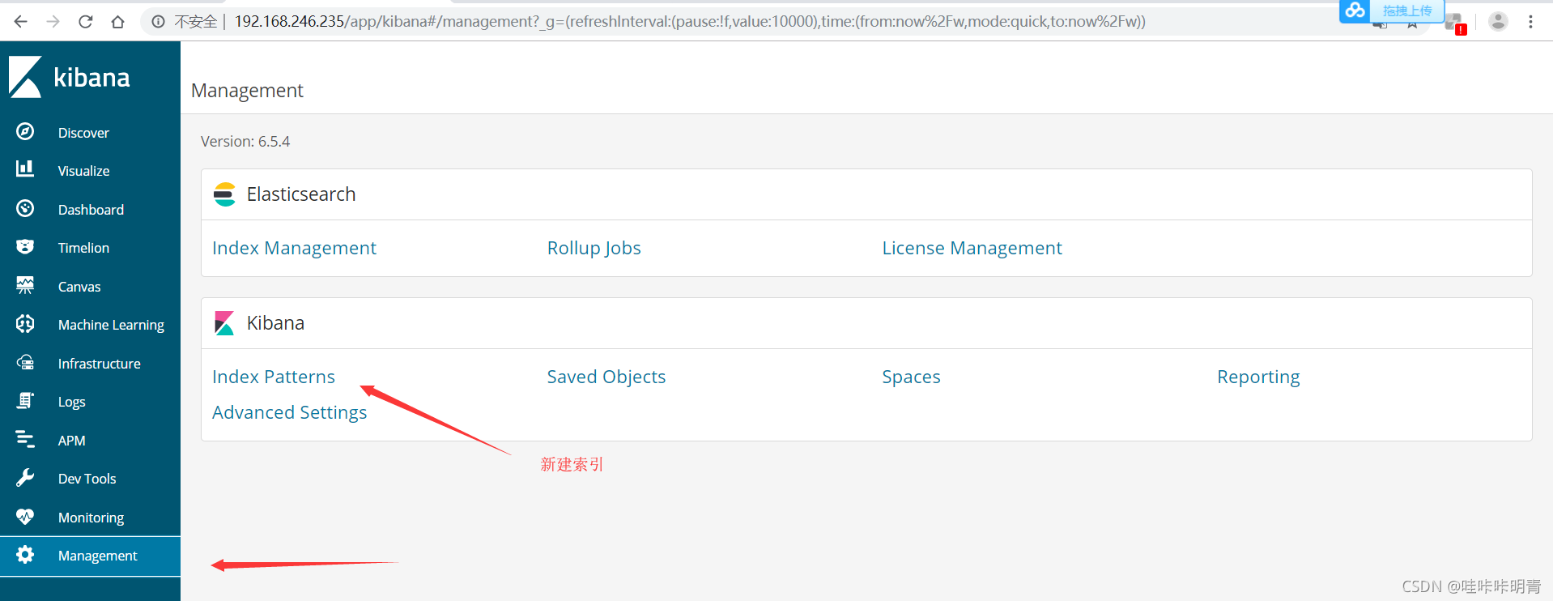Open Reporting link
This screenshot has width=1553, height=601.
coord(1258,377)
